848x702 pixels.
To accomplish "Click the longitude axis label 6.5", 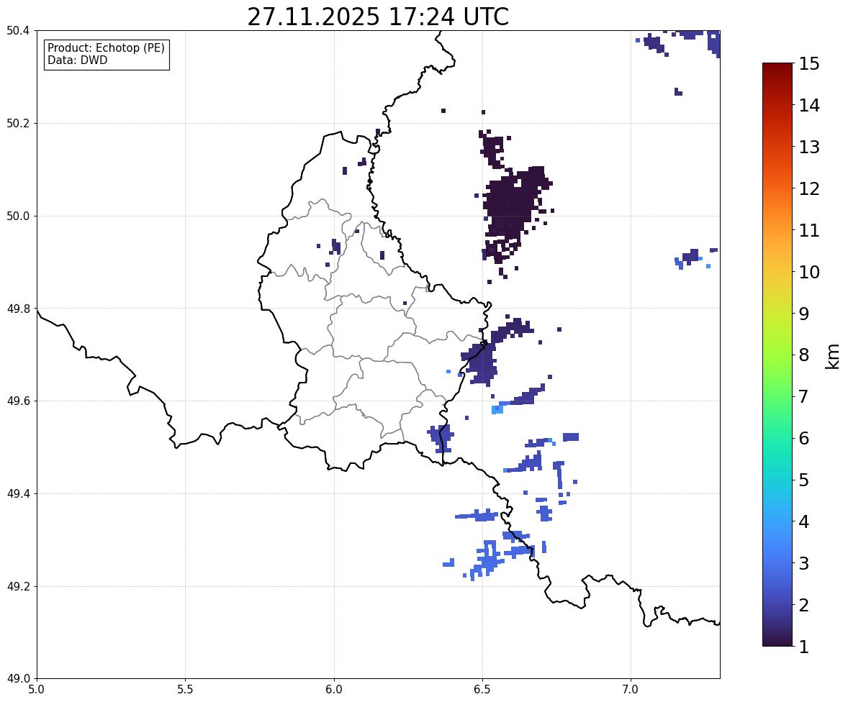I will point(482,690).
